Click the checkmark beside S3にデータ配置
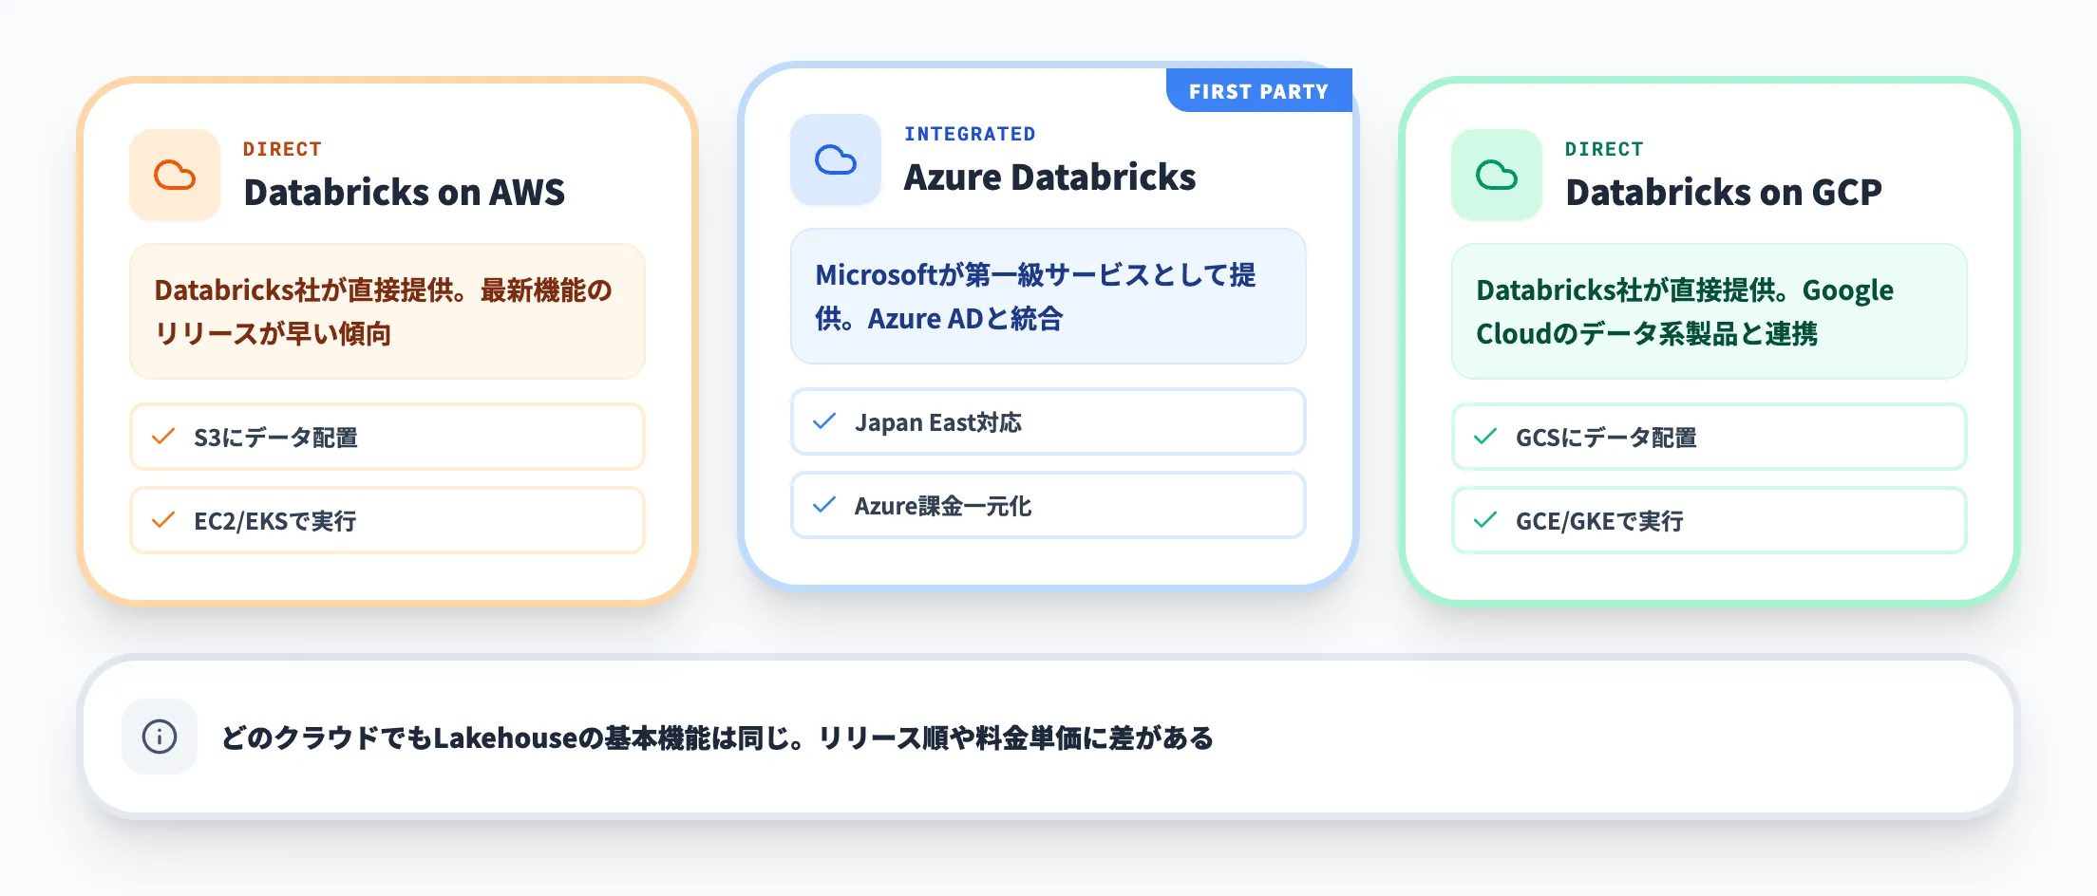This screenshot has height=896, width=2097. 163,437
